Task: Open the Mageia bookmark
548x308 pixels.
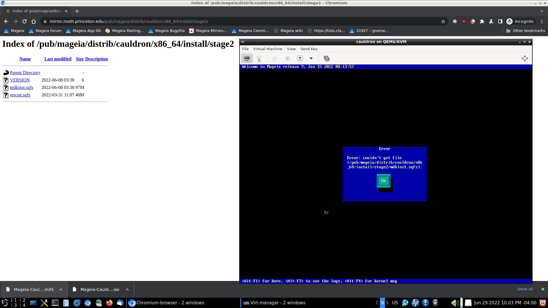Action: (14, 31)
